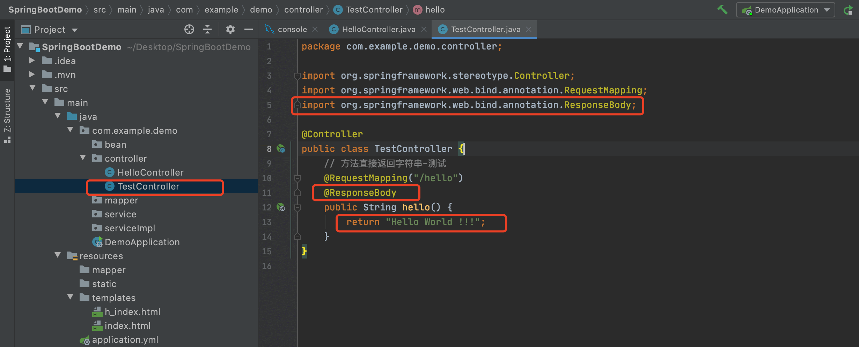
Task: Click the com breadcrumb
Action: [184, 10]
